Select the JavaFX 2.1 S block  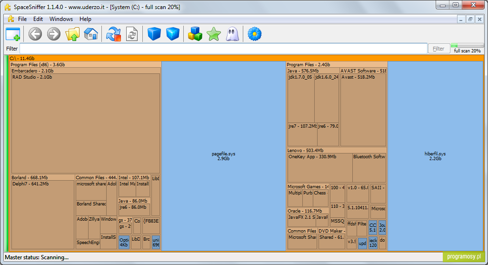coord(301,220)
